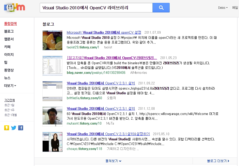Select 블로그 in sidebar

9,31
